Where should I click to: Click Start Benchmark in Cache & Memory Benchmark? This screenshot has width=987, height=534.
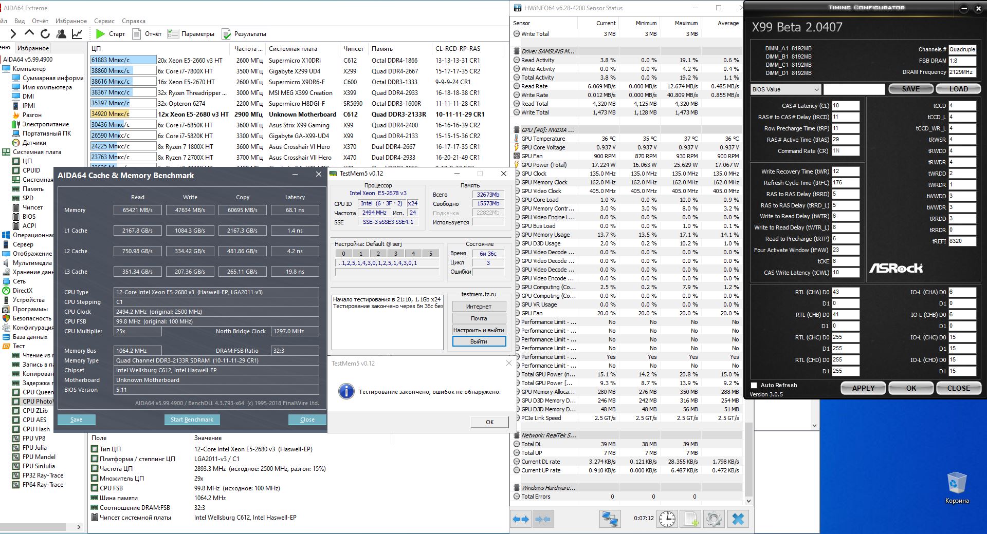[192, 419]
